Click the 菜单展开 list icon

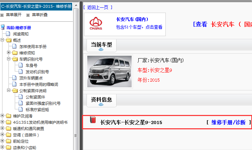2,15
